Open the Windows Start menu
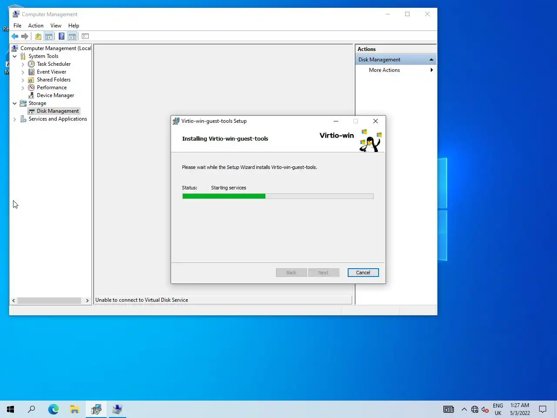The height and width of the screenshot is (418, 557). coord(10,409)
